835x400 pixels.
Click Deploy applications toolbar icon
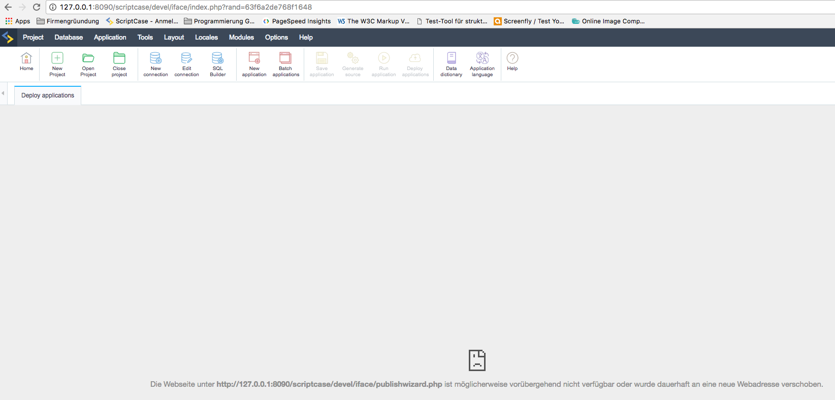415,64
